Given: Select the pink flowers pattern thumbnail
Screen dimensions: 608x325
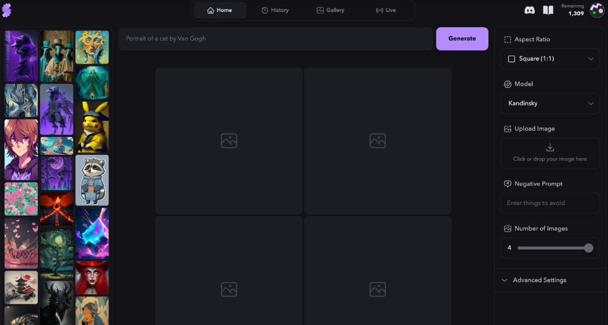Looking at the screenshot, I should click(22, 199).
